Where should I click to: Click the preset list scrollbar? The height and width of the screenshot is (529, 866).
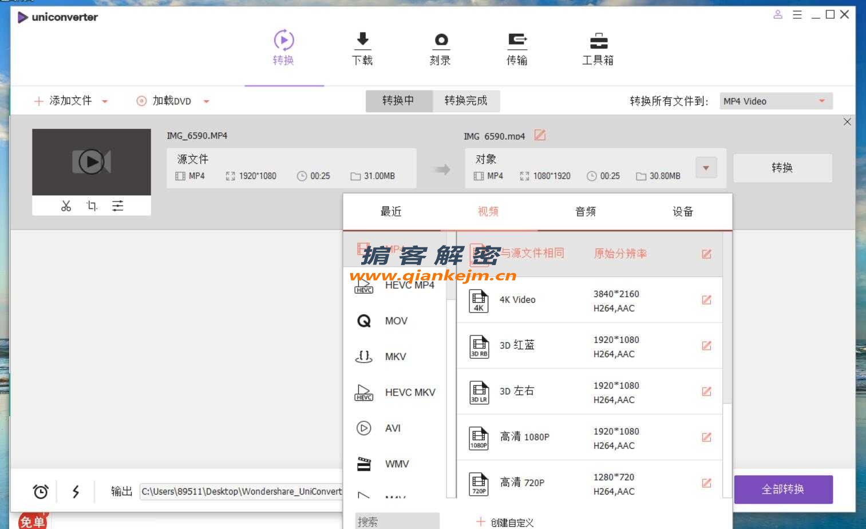point(727,318)
